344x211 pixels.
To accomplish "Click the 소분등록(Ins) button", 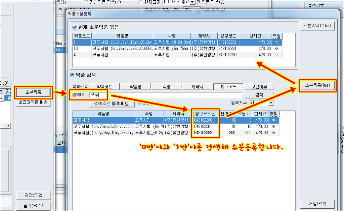I will 317,86.
